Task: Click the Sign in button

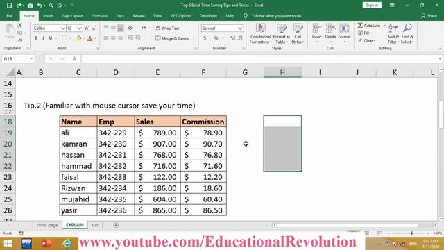Action: click(372, 5)
